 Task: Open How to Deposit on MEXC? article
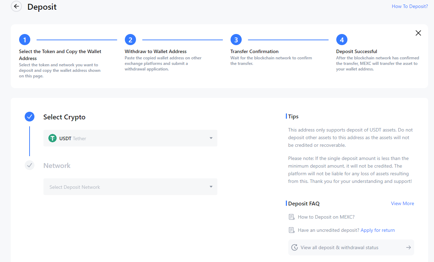pyautogui.click(x=326, y=217)
